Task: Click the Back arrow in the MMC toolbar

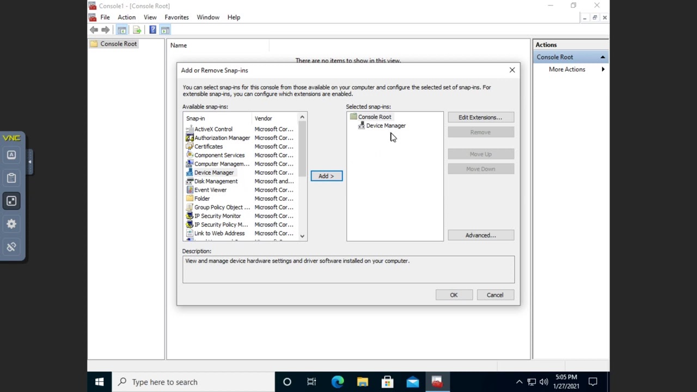Action: click(94, 30)
